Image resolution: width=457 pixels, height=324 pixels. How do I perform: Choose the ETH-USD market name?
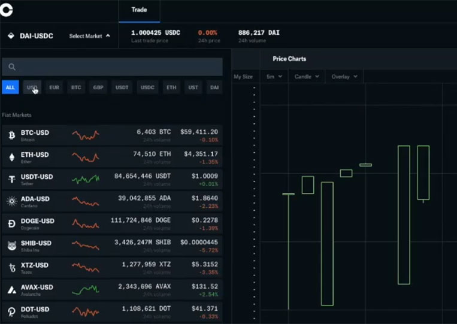point(35,155)
